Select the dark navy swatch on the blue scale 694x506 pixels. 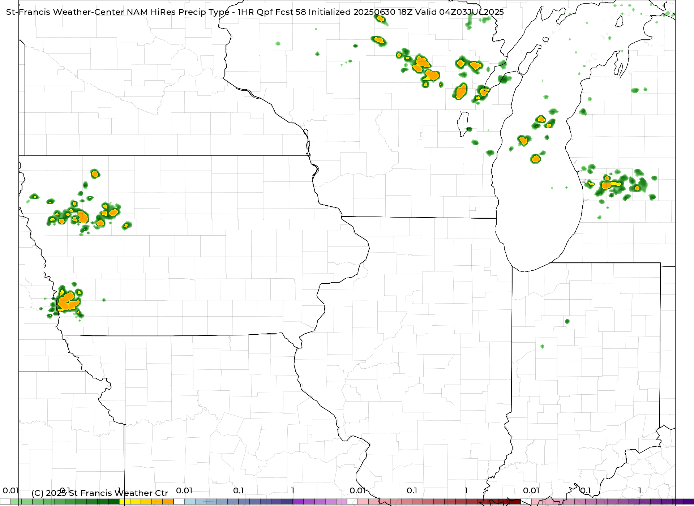[287, 502]
